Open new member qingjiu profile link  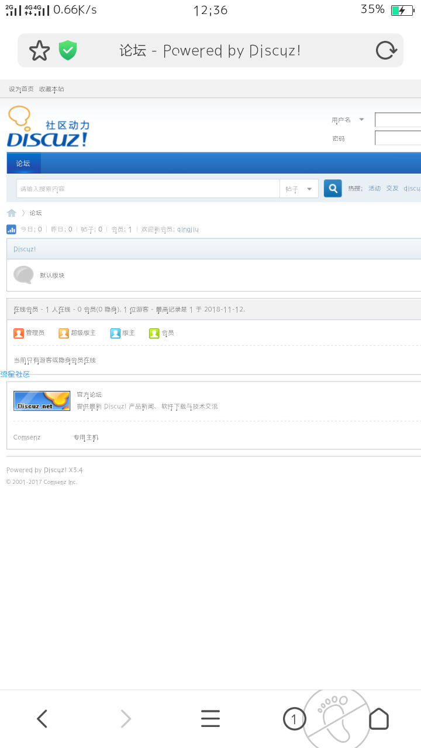188,230
